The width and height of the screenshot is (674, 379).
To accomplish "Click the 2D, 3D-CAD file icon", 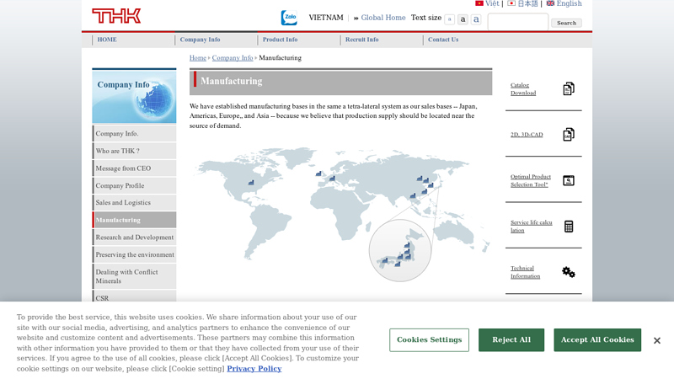I will click(568, 135).
